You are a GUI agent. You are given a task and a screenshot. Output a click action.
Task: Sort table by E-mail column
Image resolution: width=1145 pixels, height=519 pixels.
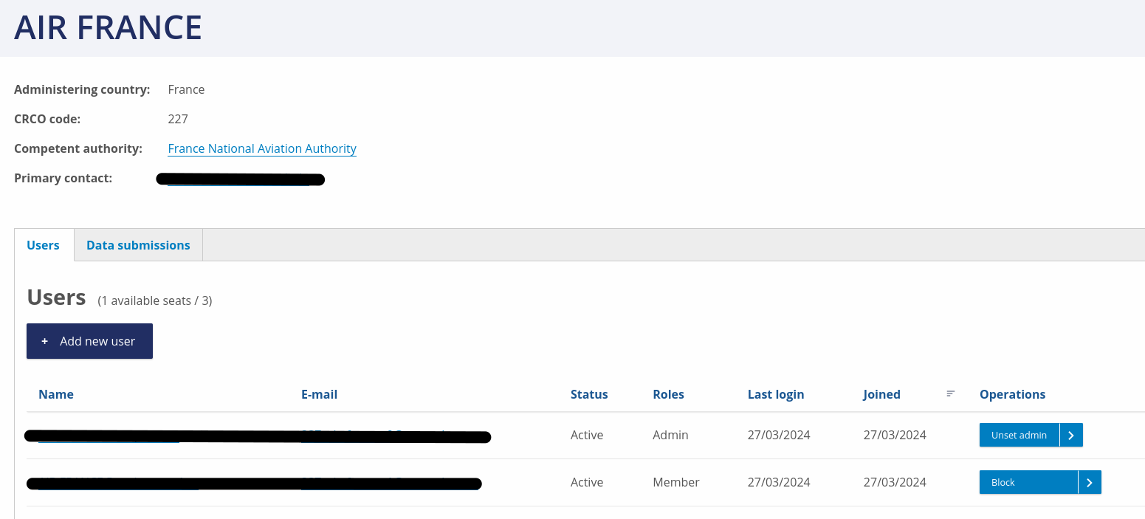pos(319,394)
